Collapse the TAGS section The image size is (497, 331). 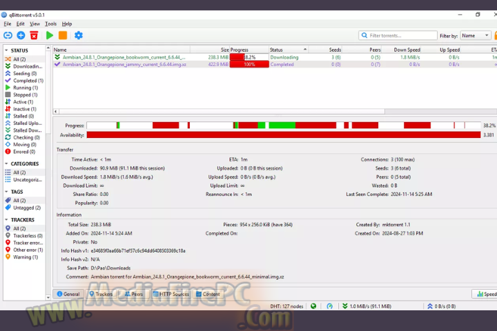pos(6,192)
